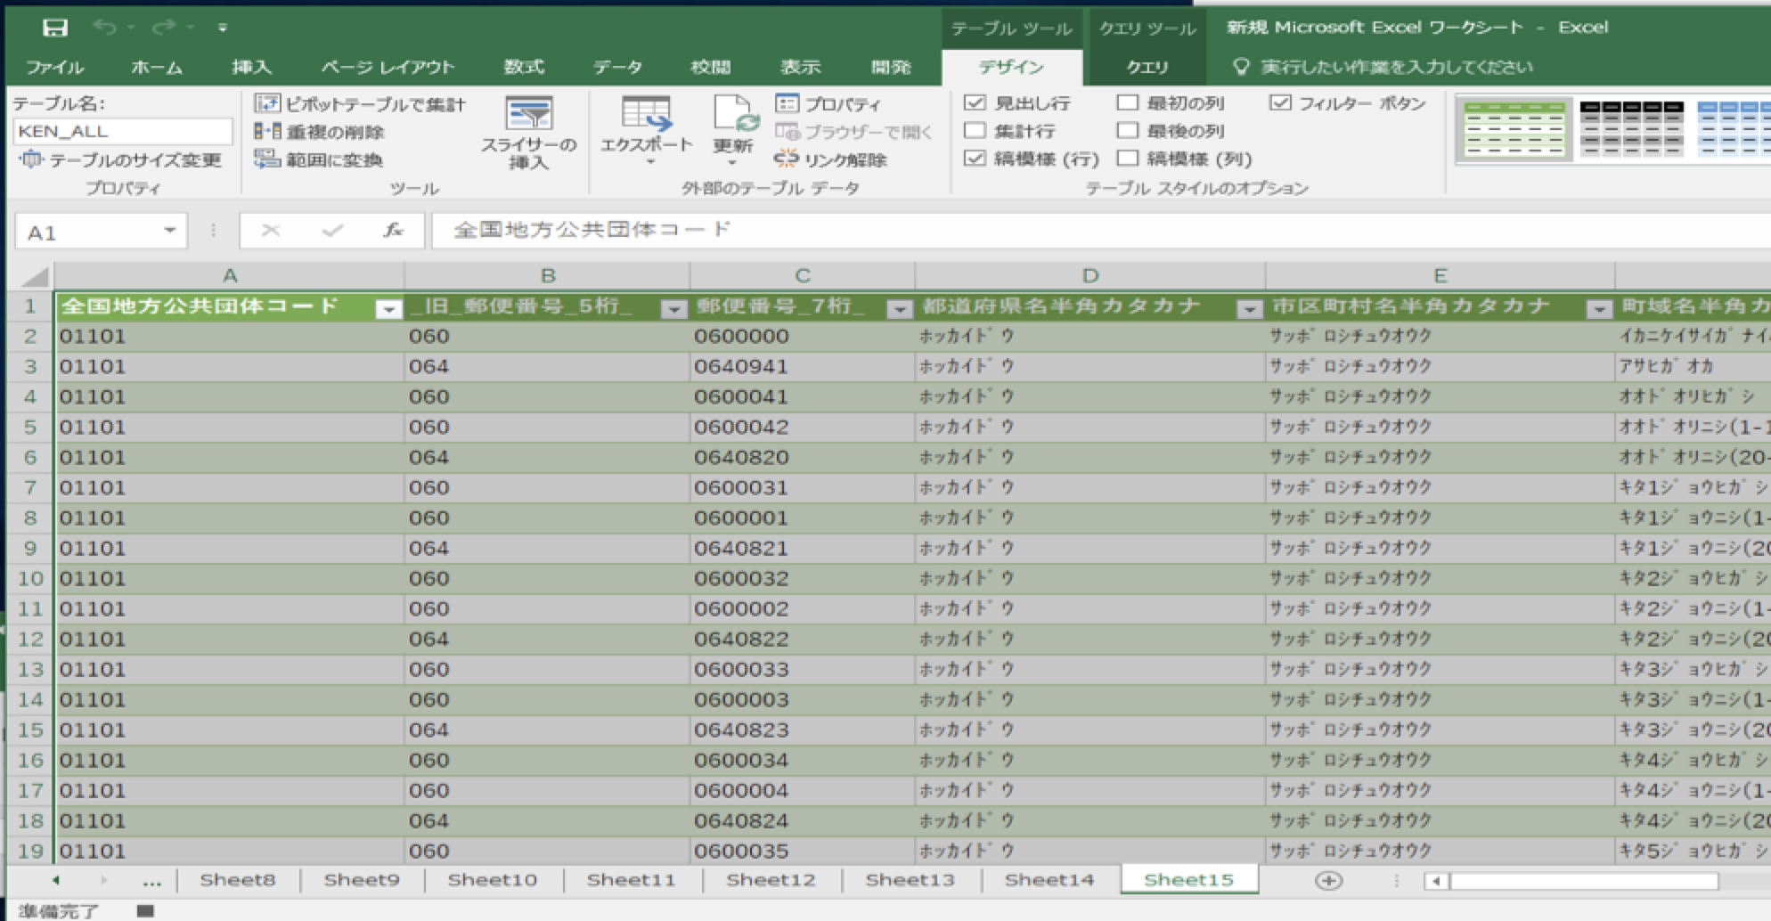The height and width of the screenshot is (921, 1771).
Task: Enable the 集計行 option
Action: point(975,131)
